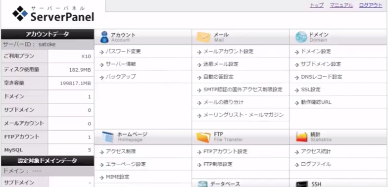Open バックアップ page
388x187 pixels.
tap(121, 77)
